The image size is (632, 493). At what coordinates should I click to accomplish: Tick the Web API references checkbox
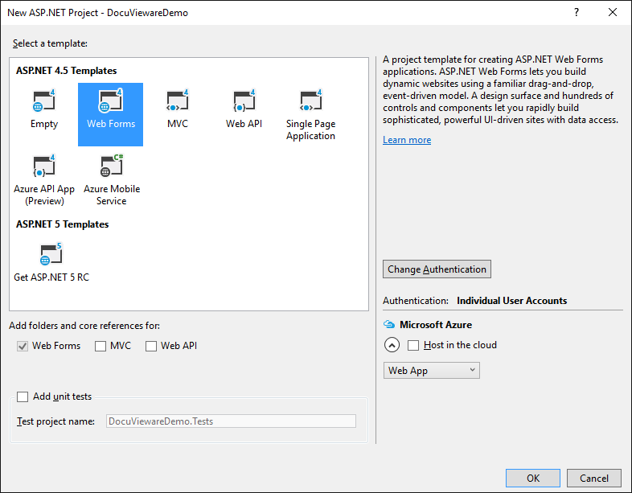click(151, 347)
